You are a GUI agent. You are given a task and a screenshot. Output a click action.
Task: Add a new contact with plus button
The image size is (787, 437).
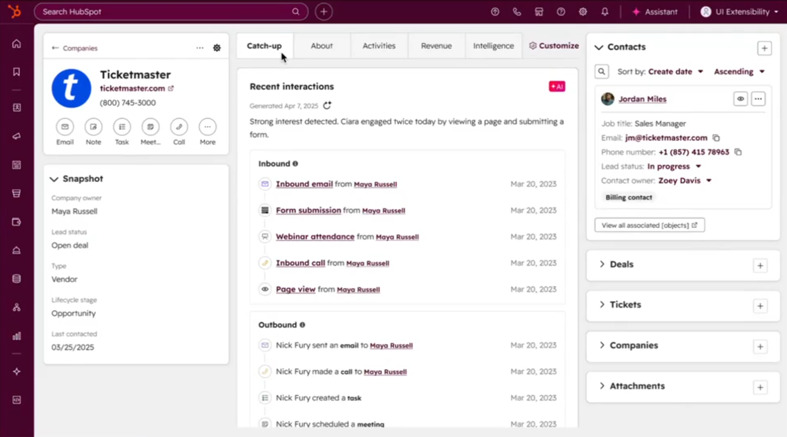coord(764,48)
